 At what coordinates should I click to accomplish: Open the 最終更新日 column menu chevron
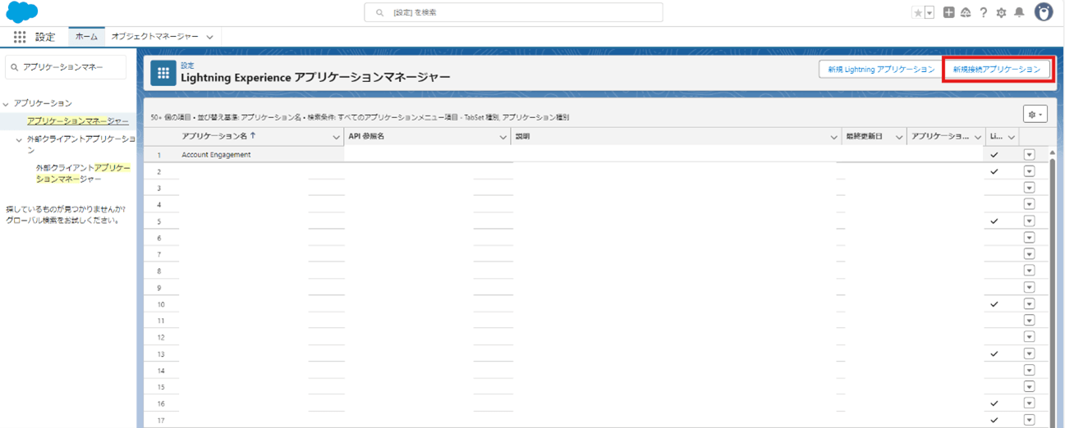click(899, 137)
